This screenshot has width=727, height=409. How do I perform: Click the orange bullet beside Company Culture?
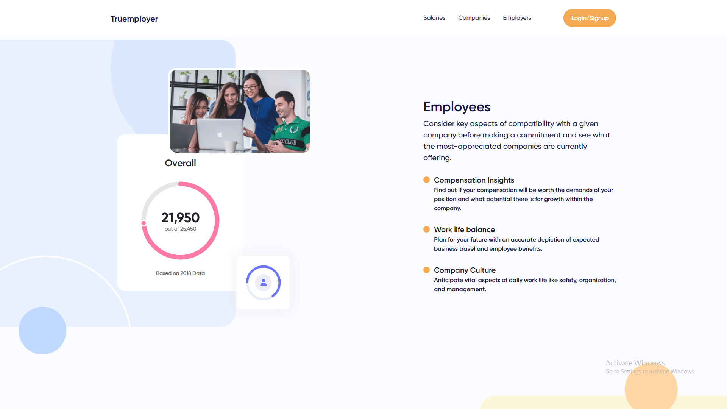coord(426,270)
